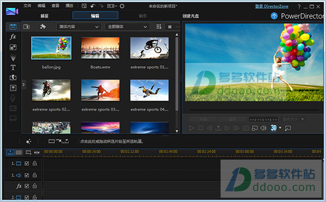The image size is (326, 202).
Task: Open the aspect ratio dropdown in top toolbar
Action: point(112,6)
